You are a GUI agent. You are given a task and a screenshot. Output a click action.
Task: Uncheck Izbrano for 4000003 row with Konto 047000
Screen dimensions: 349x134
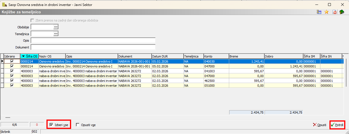pos(12,76)
